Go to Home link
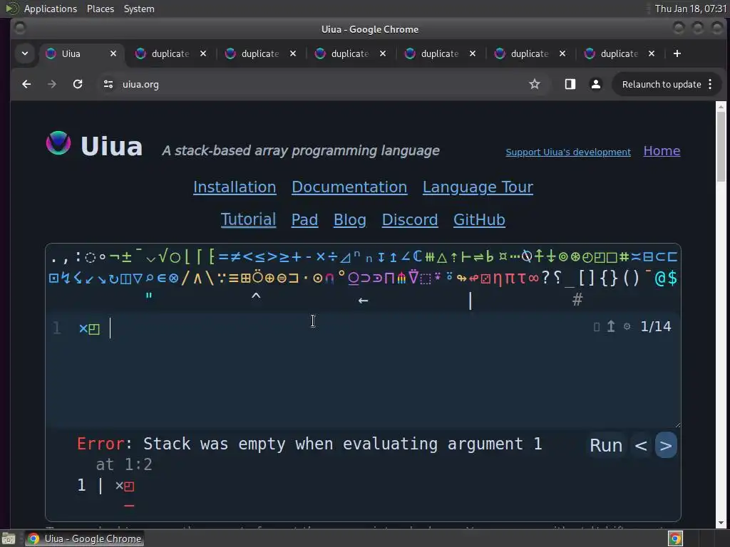Image resolution: width=730 pixels, height=547 pixels. point(662,151)
